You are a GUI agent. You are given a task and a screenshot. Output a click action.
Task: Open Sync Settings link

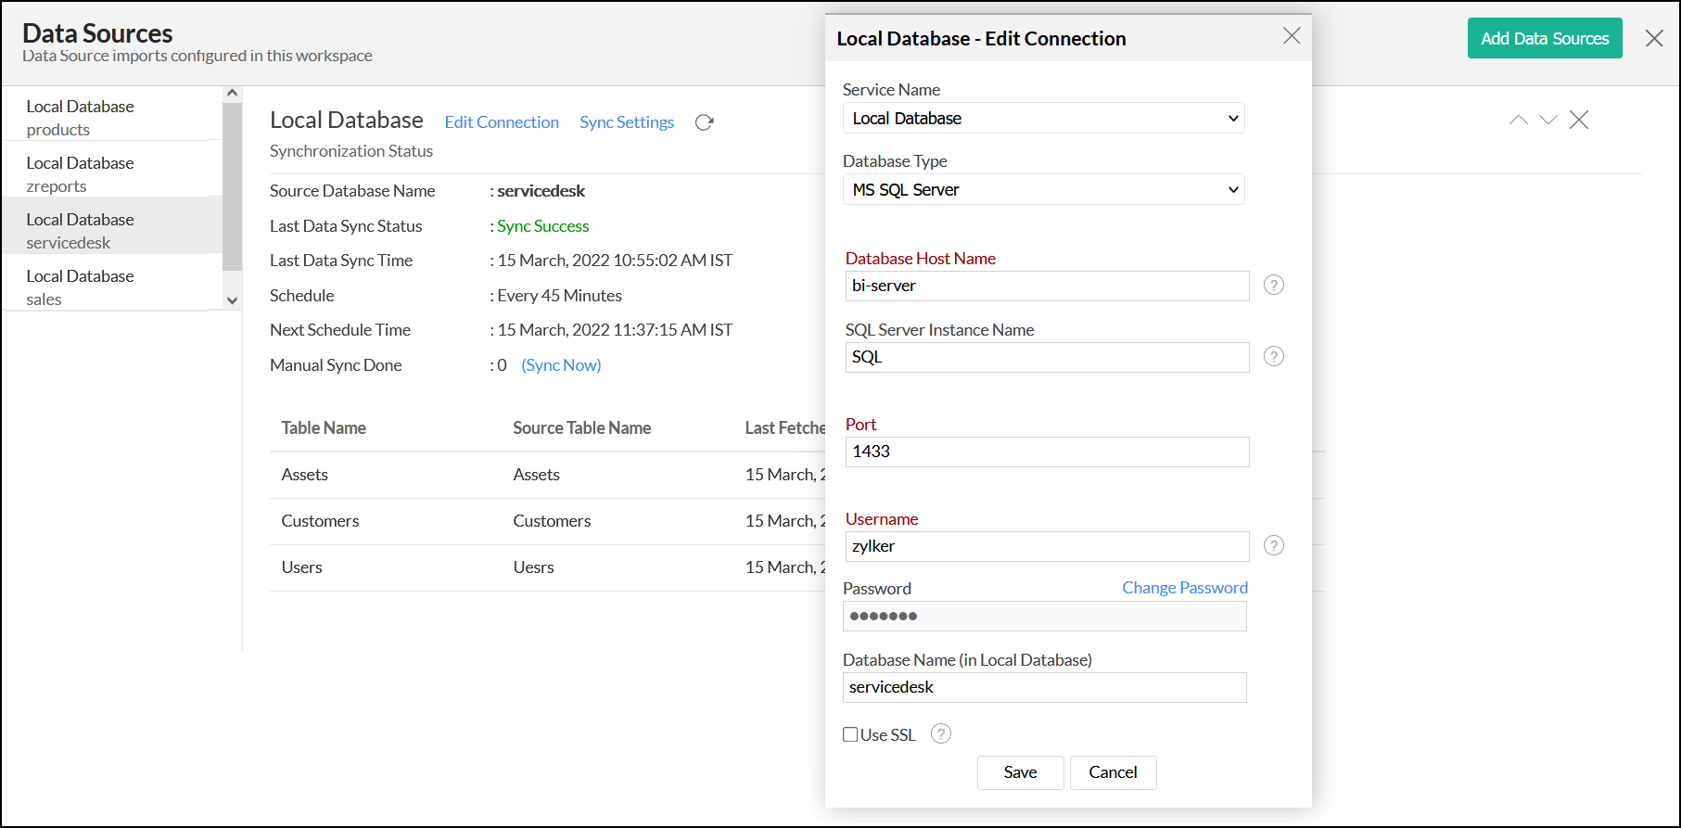[x=627, y=122]
